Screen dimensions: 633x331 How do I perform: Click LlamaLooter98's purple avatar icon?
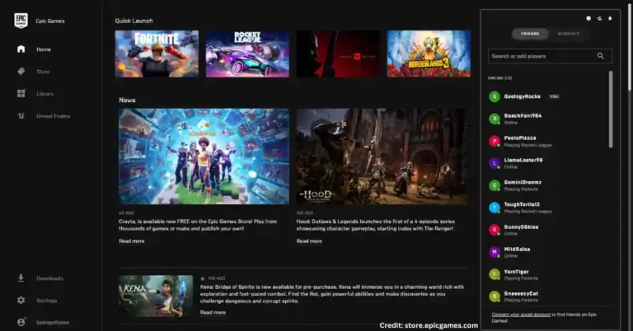click(x=495, y=163)
